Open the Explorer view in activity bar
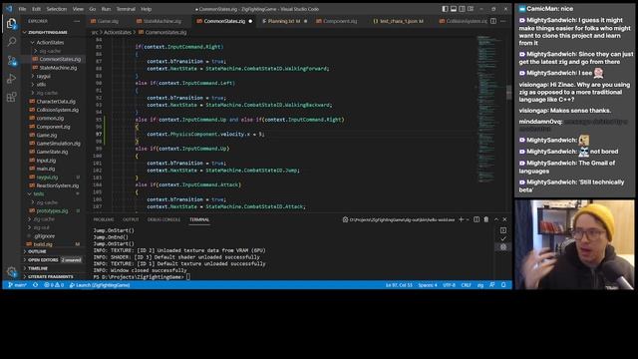 pyautogui.click(x=11, y=23)
